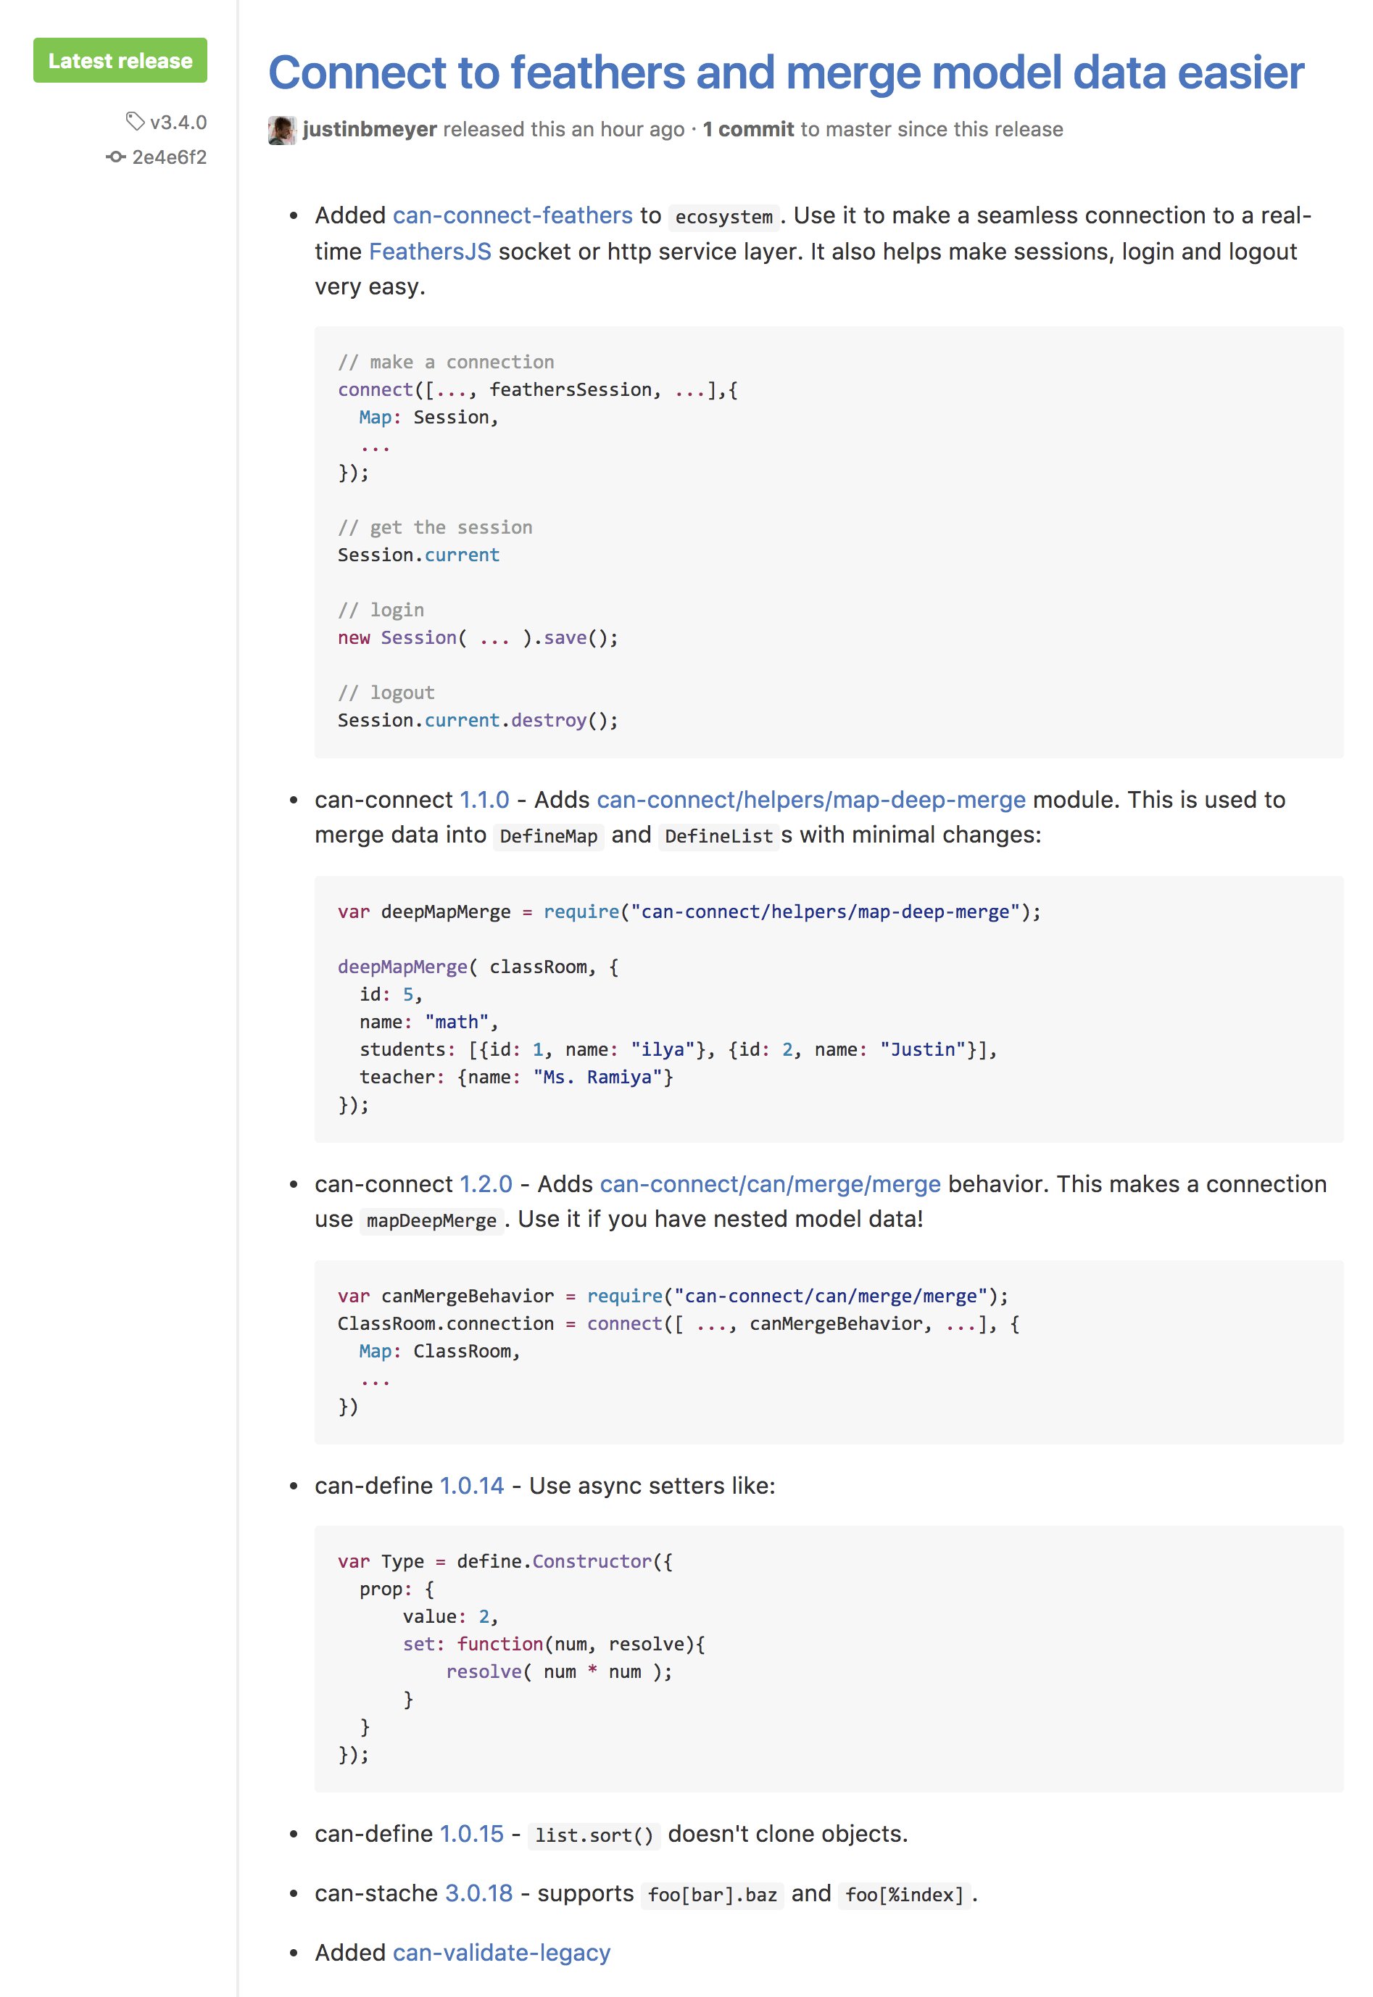Open can-connect 1.2.0 version link

tap(486, 1184)
